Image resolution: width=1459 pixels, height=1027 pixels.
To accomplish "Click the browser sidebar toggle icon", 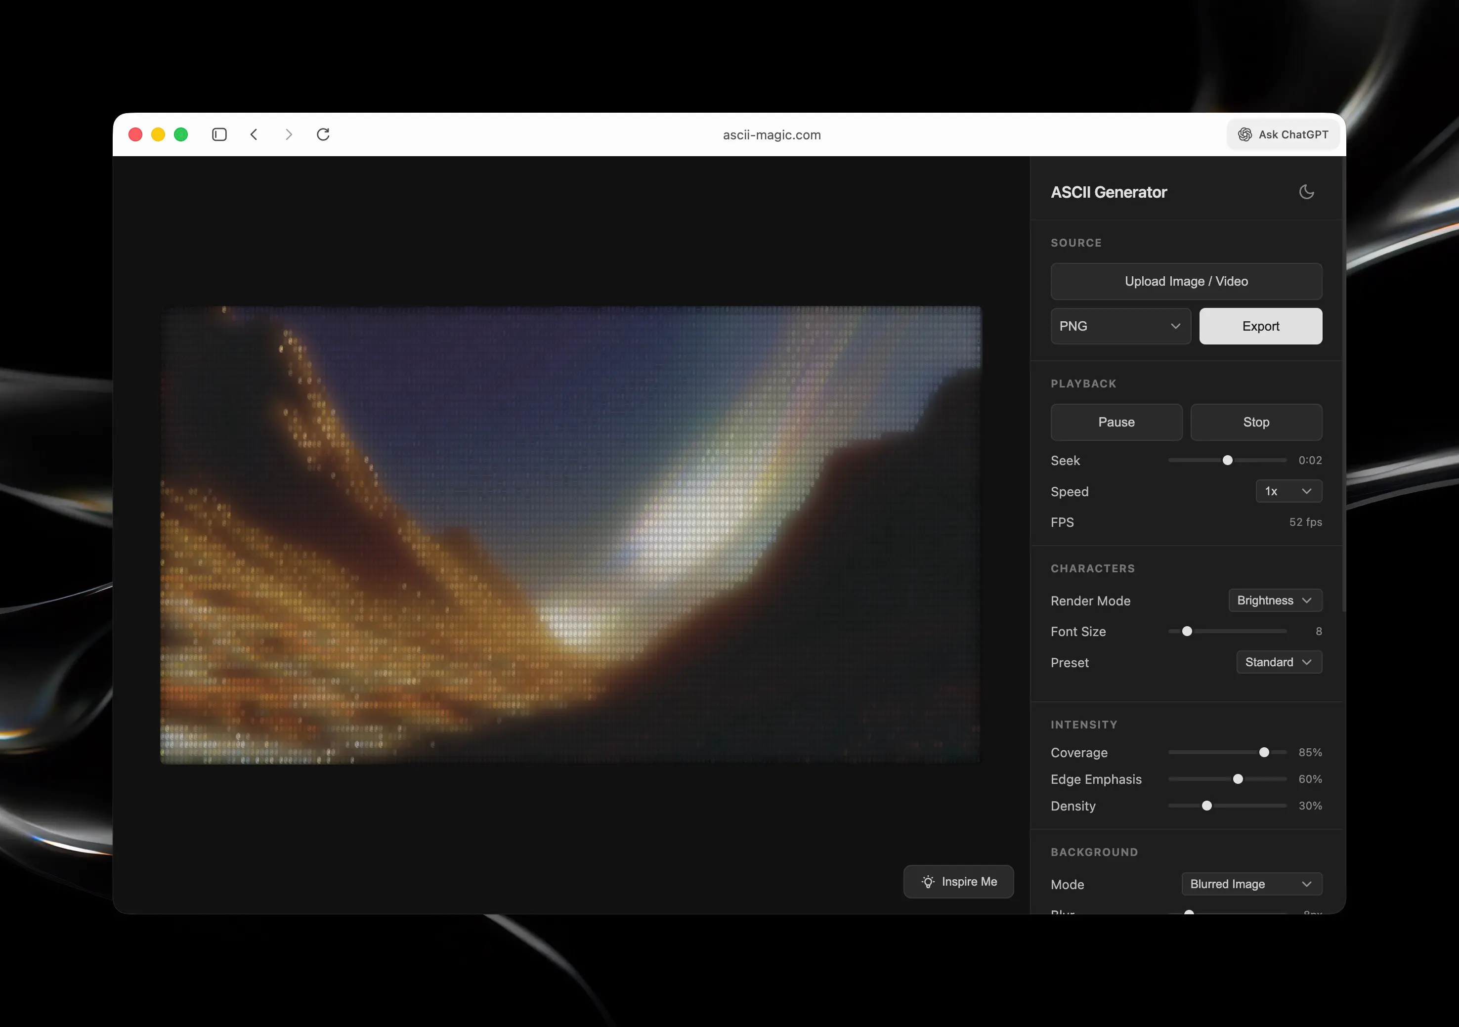I will [219, 135].
